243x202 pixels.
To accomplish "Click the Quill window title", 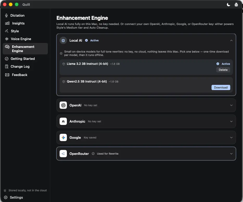I will tap(26, 4).
